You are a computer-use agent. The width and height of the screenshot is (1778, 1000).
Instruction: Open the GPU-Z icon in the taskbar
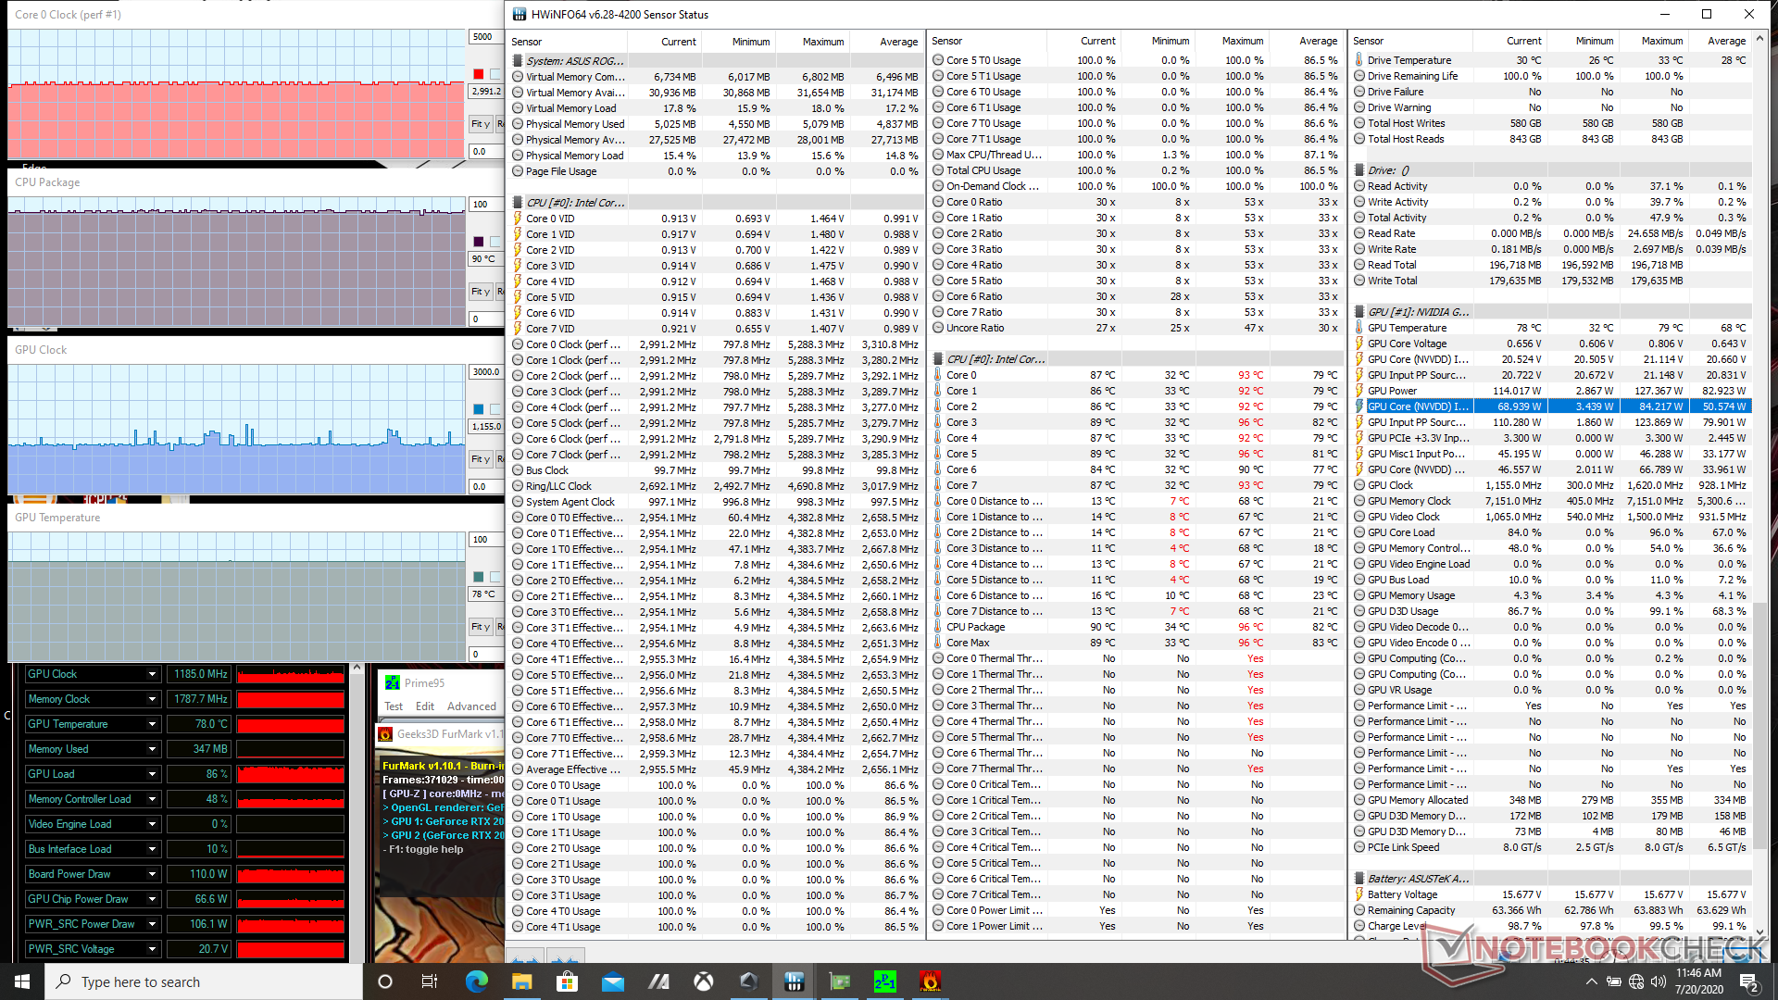[839, 981]
